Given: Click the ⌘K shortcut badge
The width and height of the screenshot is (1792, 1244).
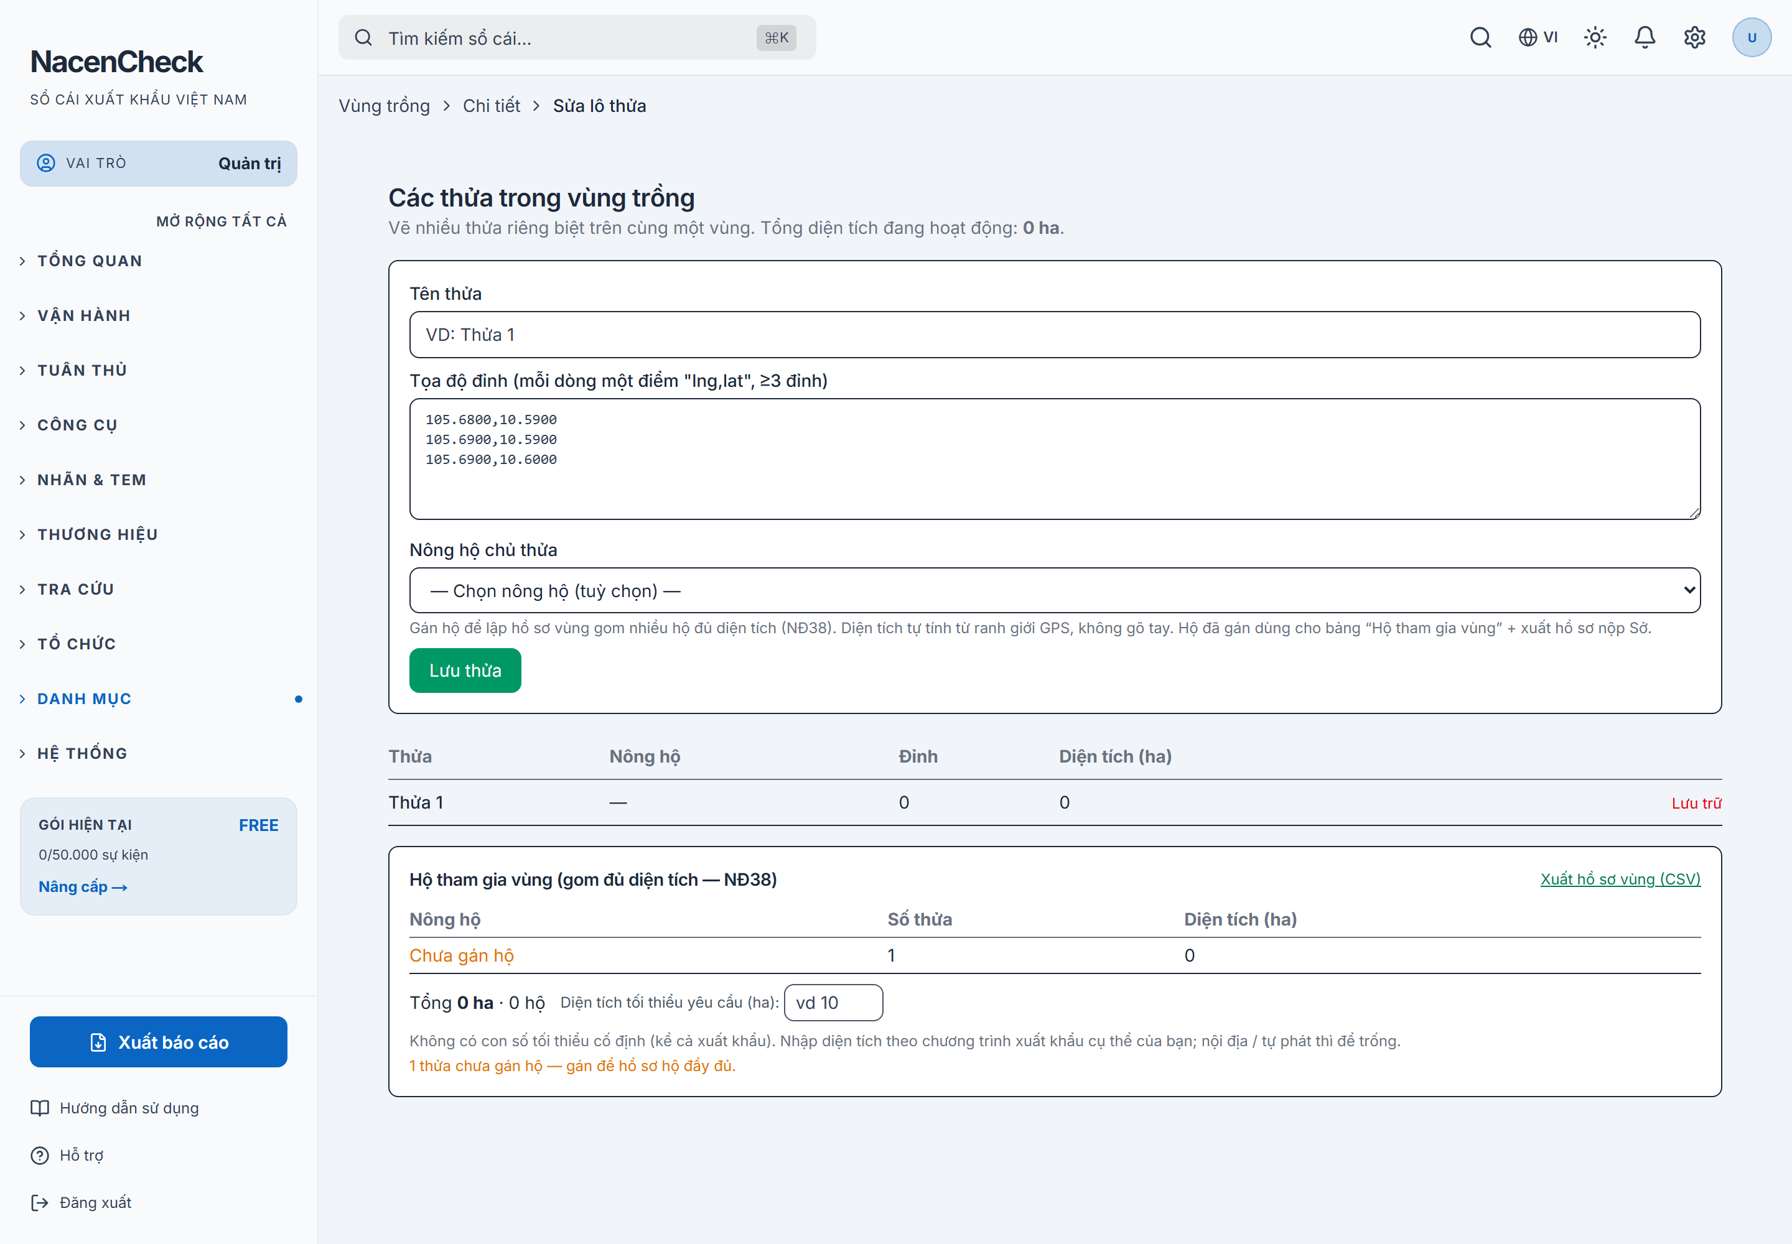Looking at the screenshot, I should pos(776,37).
